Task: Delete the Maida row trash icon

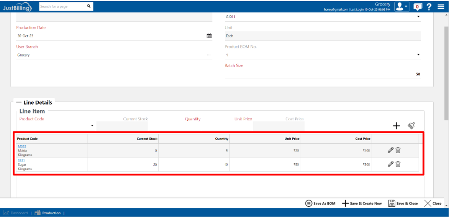Action: [398, 150]
